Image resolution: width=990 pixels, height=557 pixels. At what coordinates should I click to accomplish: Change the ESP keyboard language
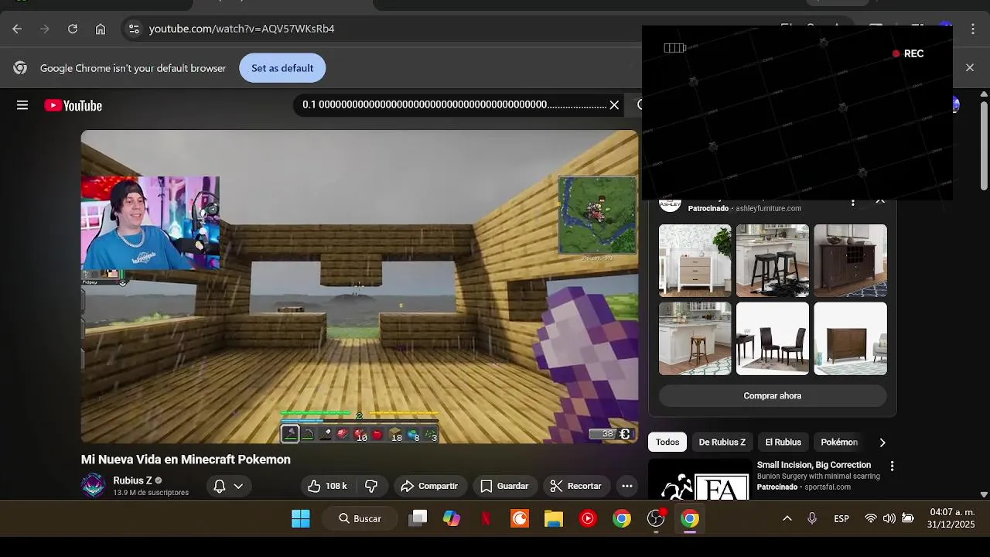click(841, 518)
